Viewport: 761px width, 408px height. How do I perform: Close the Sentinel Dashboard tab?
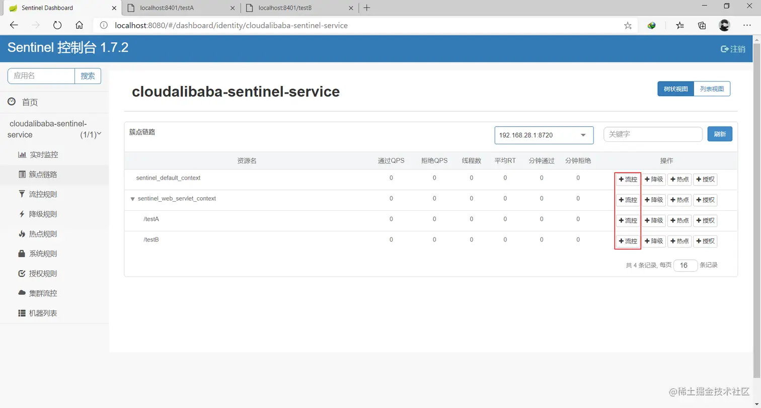(x=114, y=8)
